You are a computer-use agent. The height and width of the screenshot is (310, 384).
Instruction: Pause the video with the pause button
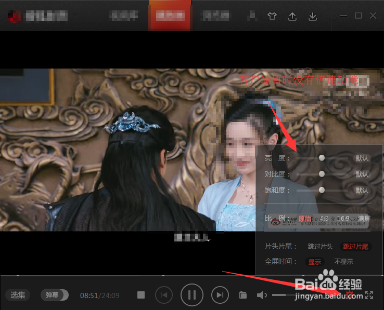(192, 295)
